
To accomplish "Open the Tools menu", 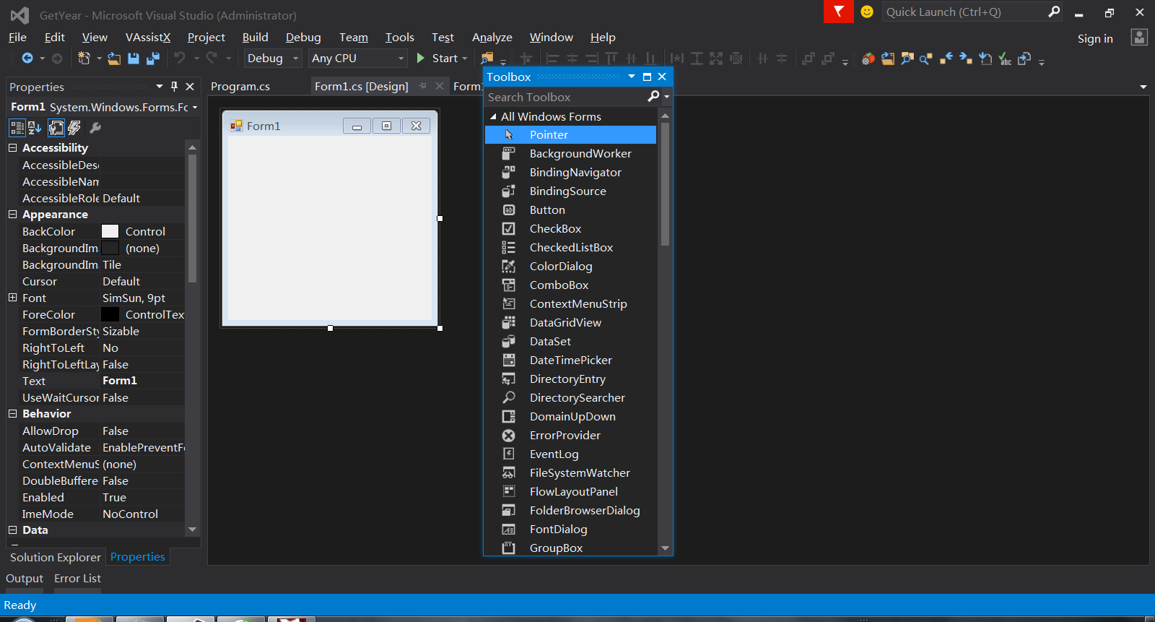I will tap(400, 38).
